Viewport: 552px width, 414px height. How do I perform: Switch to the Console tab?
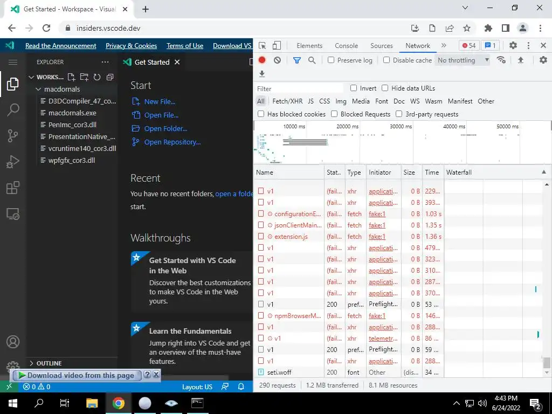[x=347, y=45]
